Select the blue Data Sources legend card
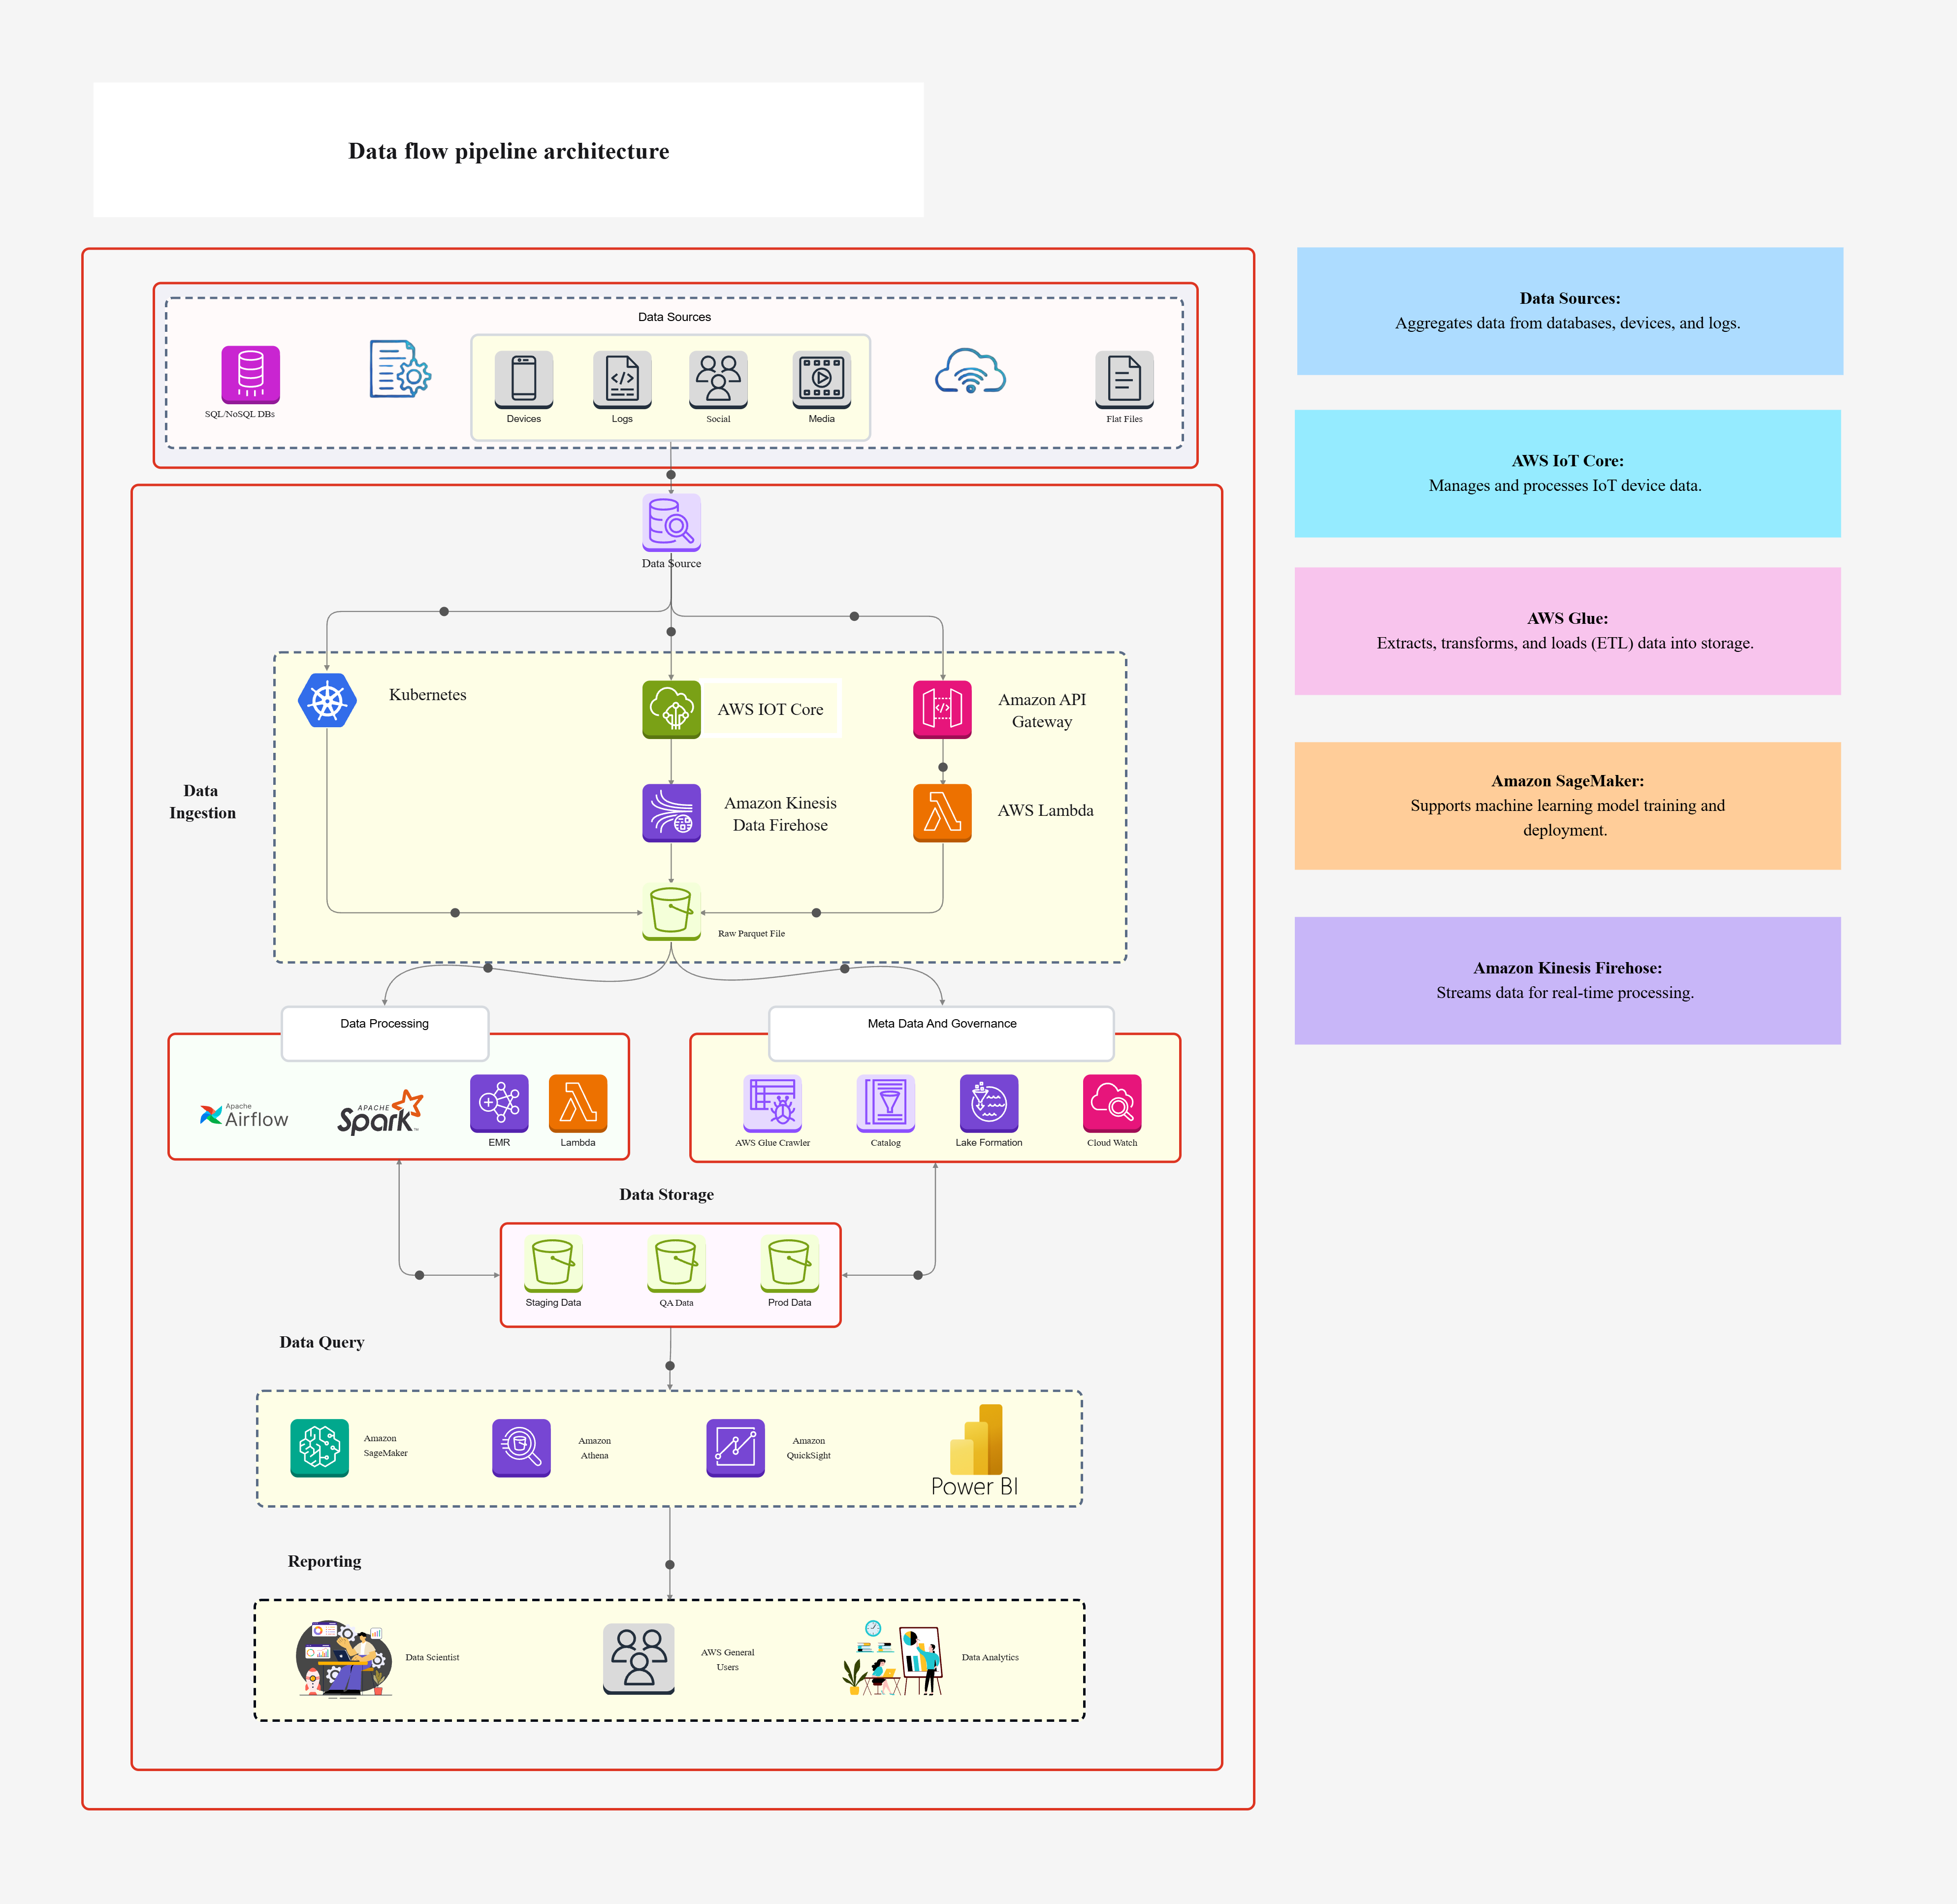This screenshot has height=1904, width=1957. [x=1570, y=311]
